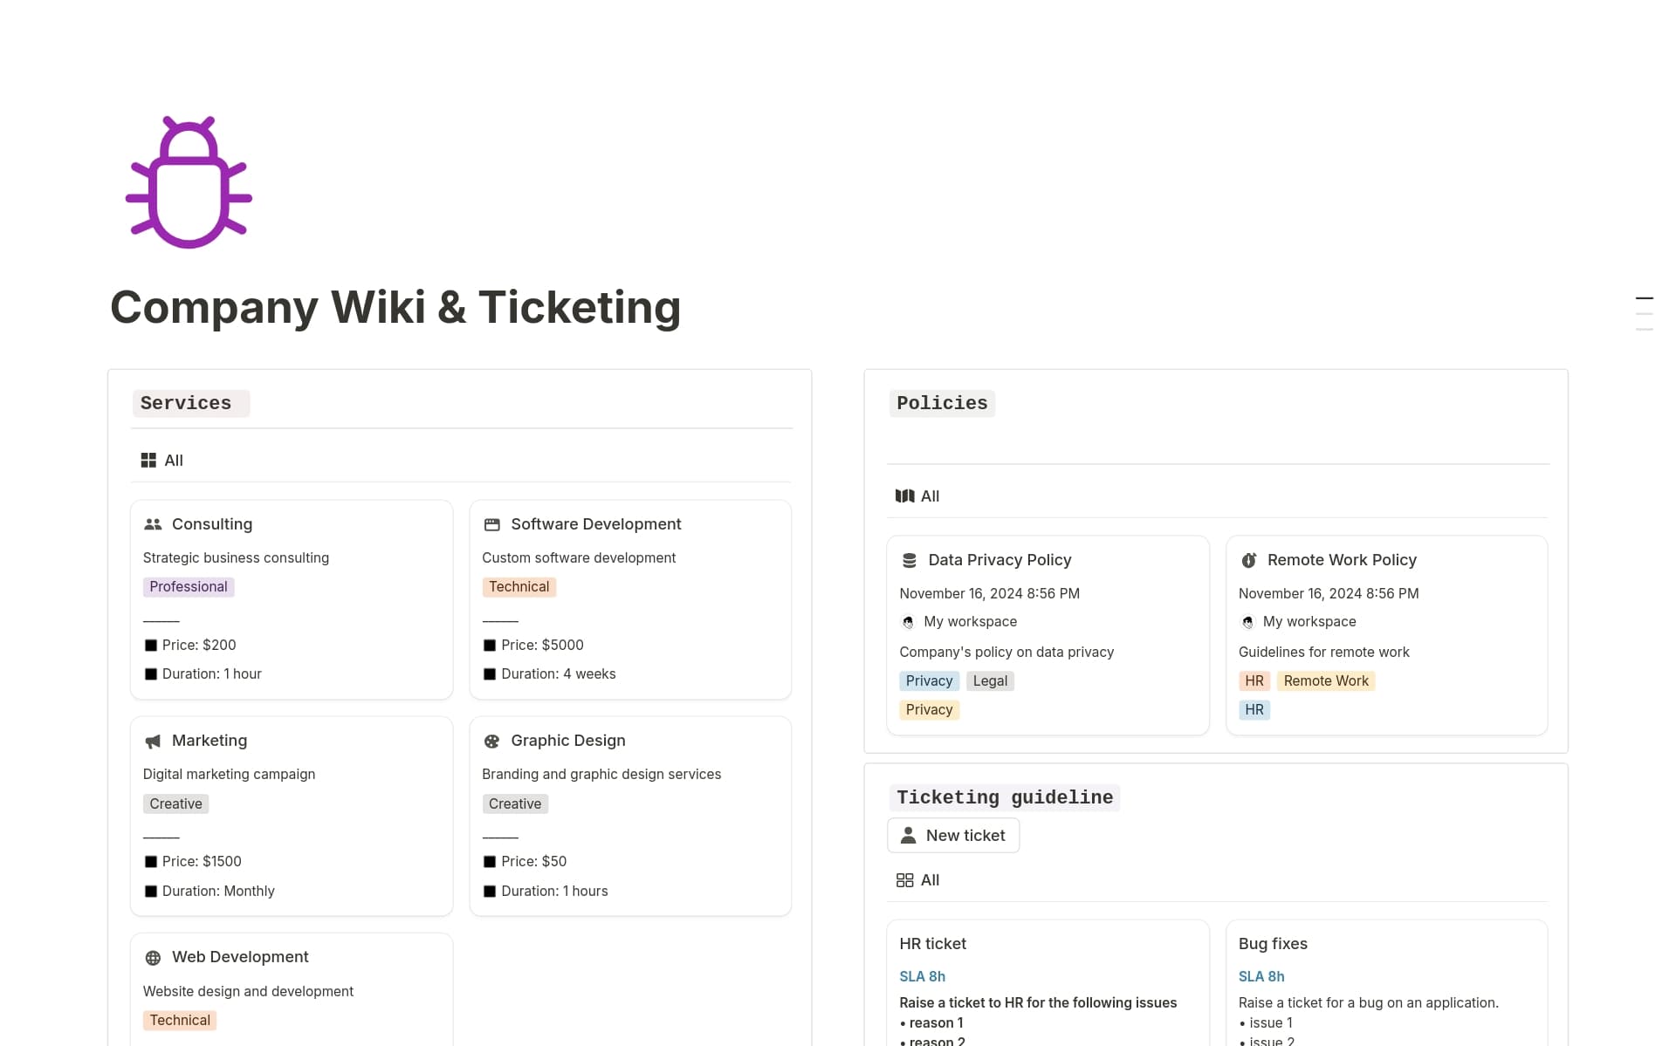Click the person icon on New ticket
This screenshot has width=1676, height=1046.
coord(909,835)
